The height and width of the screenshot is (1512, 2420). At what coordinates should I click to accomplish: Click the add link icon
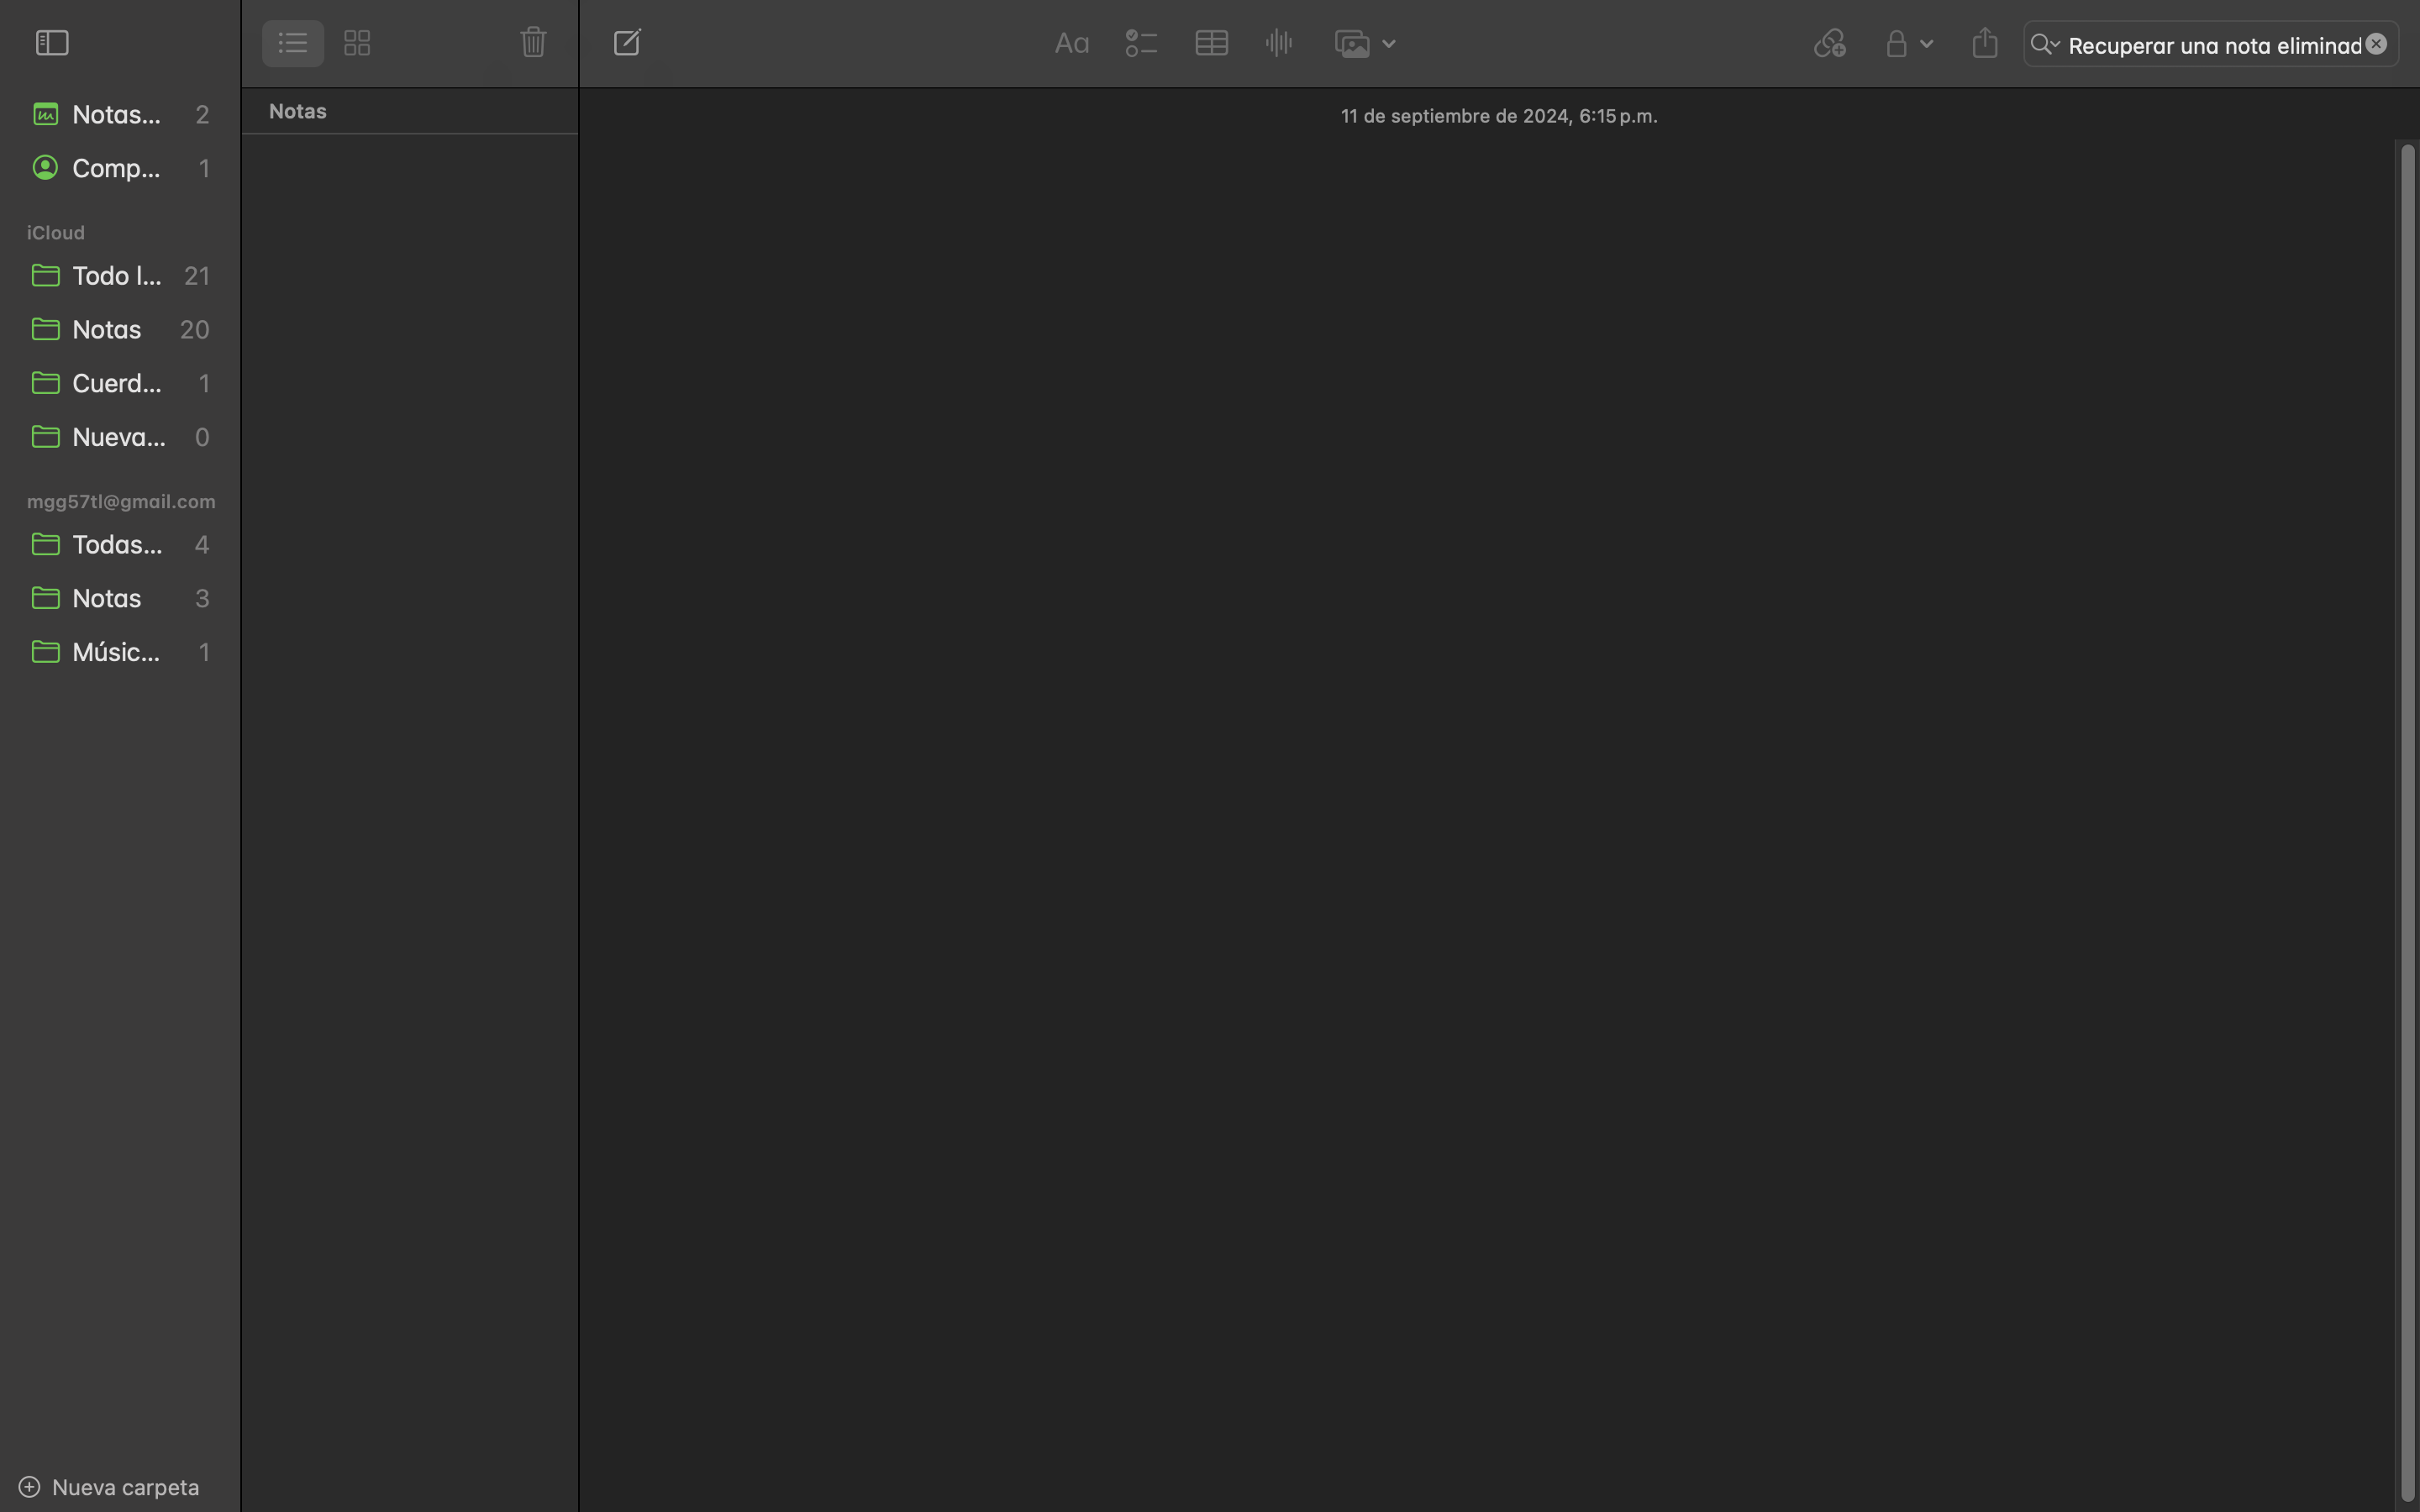(x=1829, y=44)
